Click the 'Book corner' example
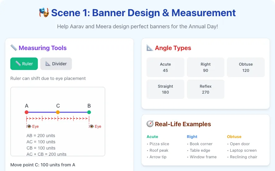The width and height of the screenshot is (275, 171). 201,144
